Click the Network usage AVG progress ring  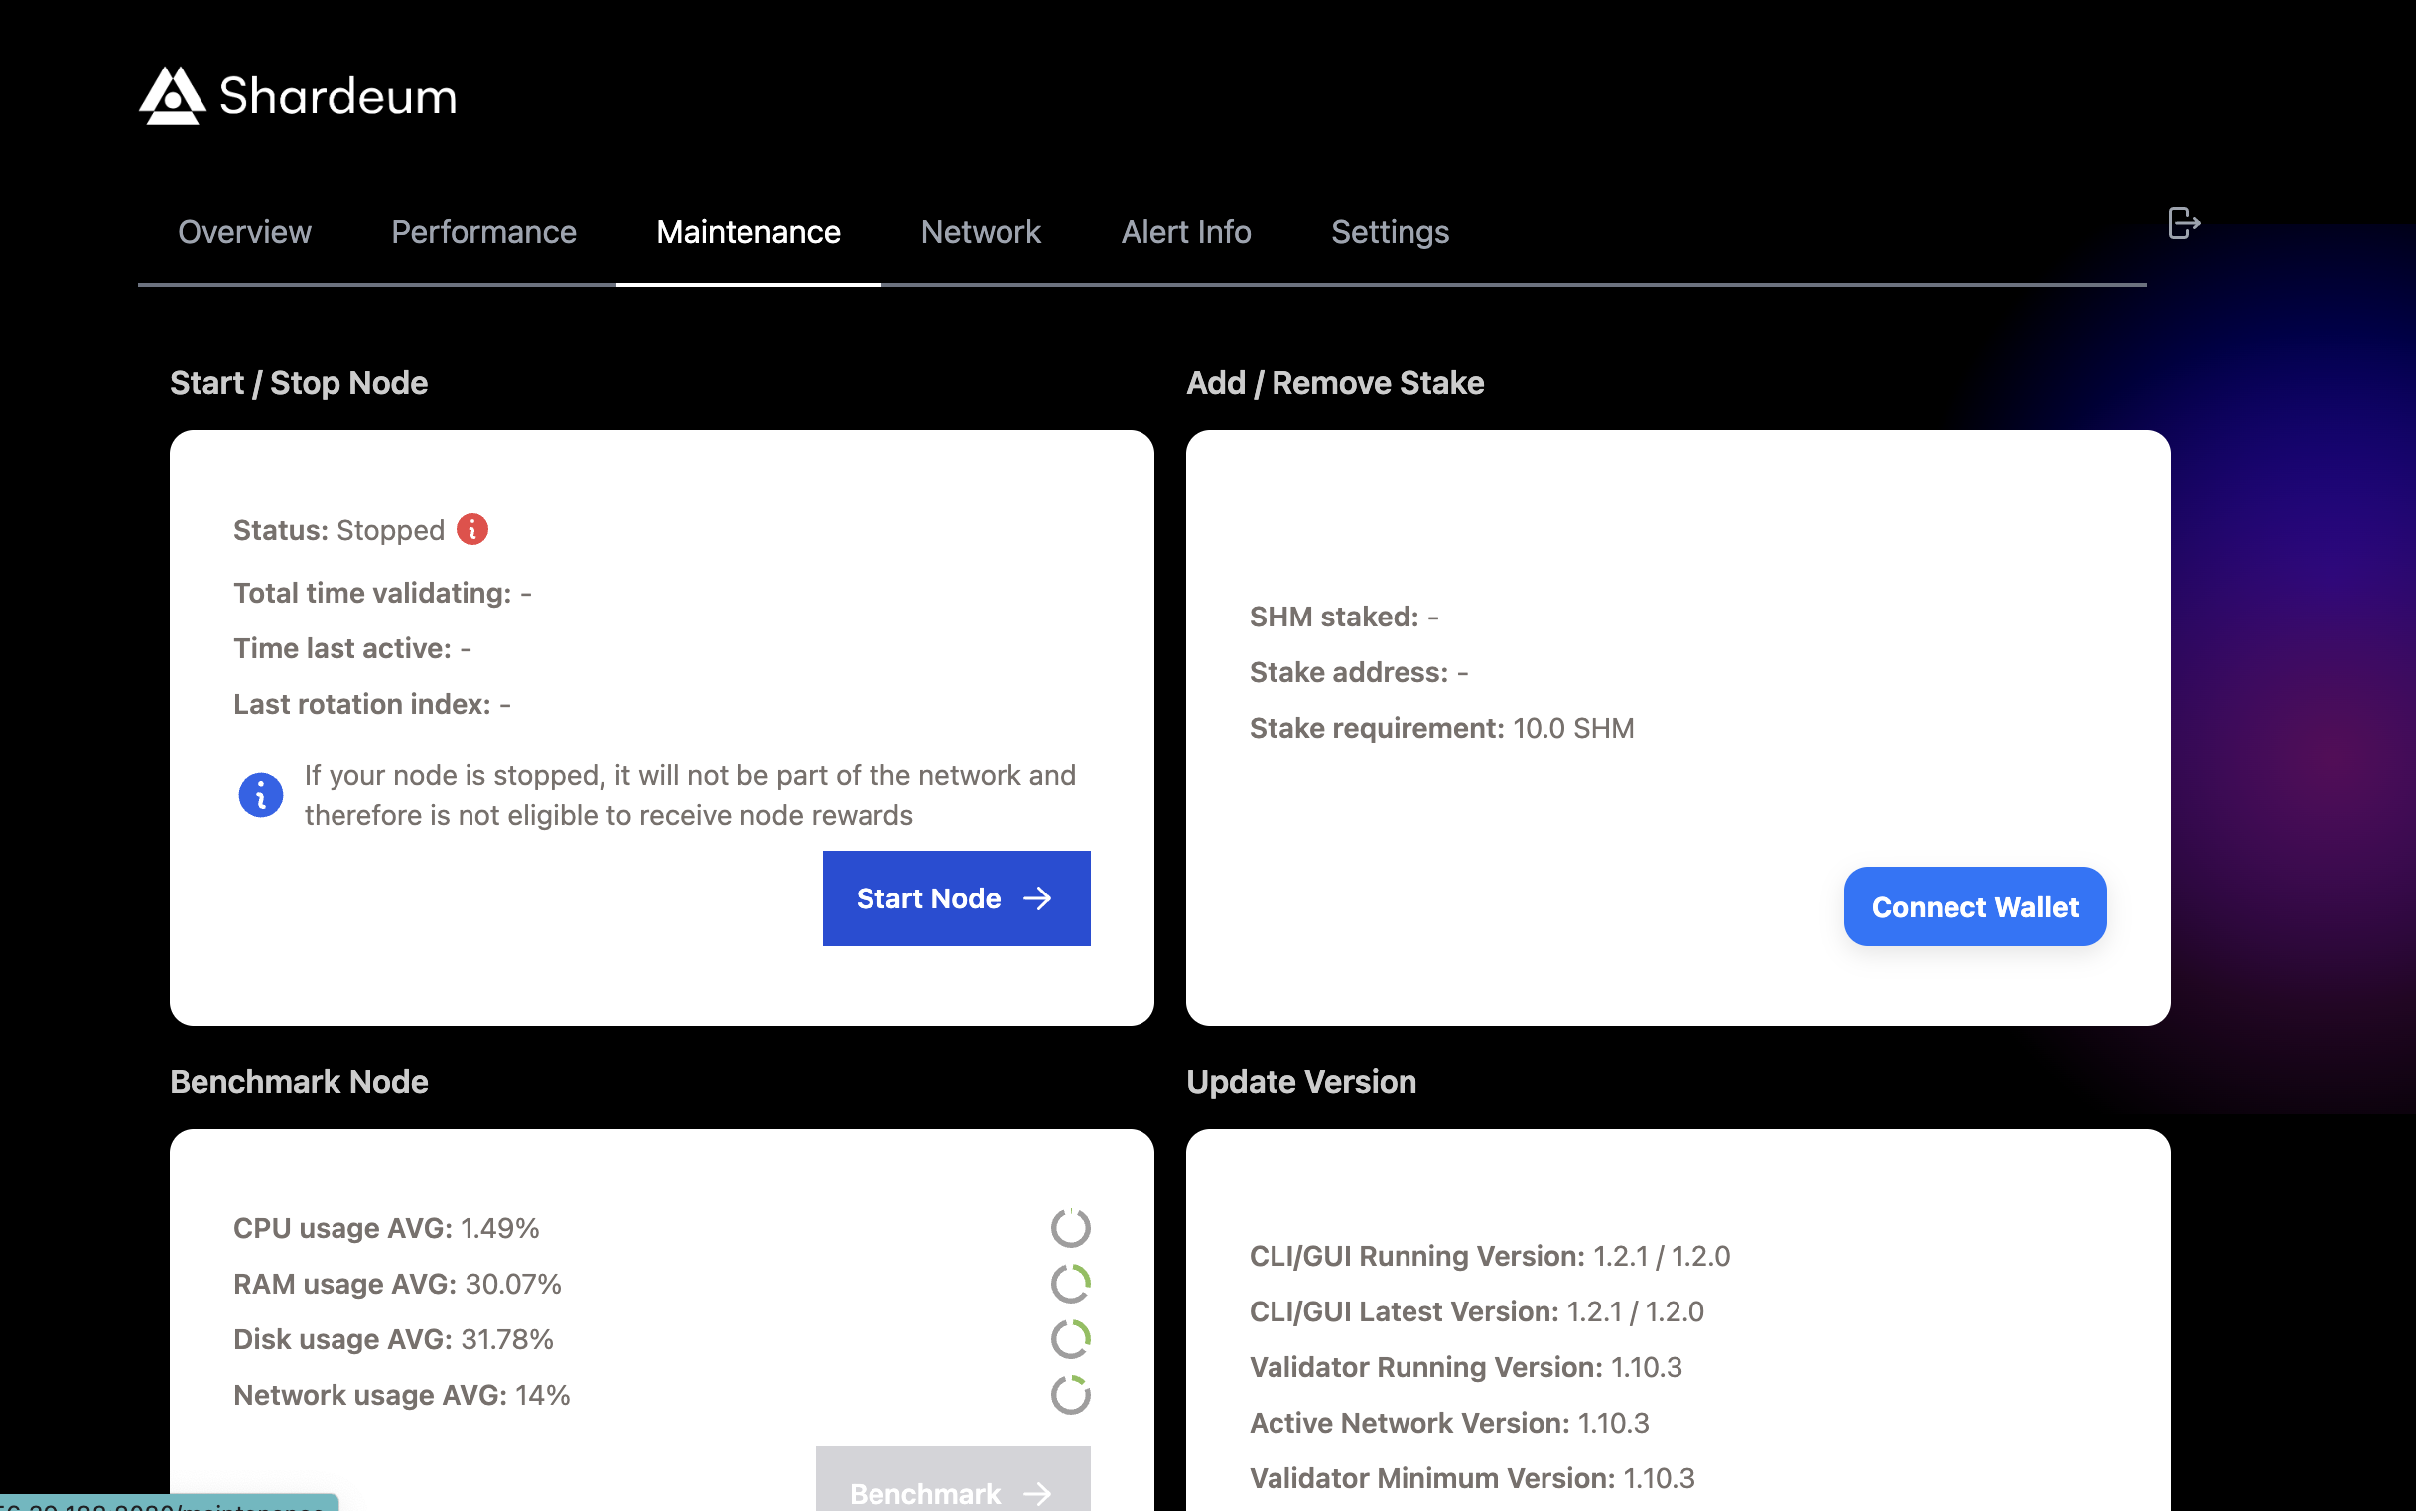coord(1070,1394)
